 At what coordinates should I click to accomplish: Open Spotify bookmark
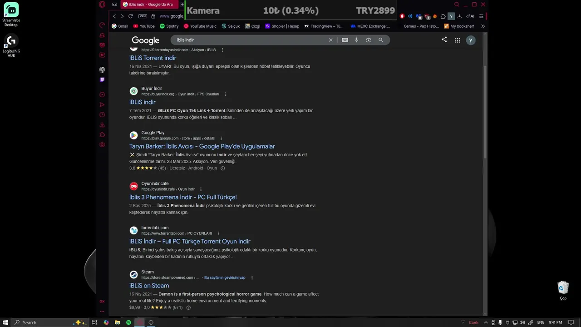[169, 26]
